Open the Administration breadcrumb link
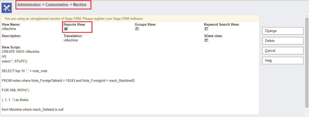309x117 pixels. pos(29,5)
